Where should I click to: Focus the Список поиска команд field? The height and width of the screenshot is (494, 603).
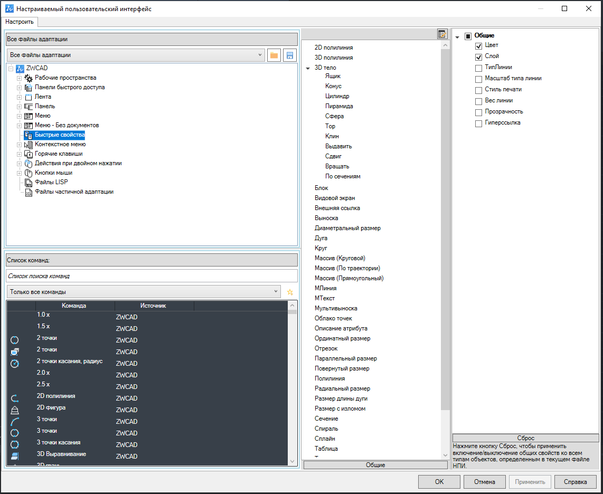tap(152, 276)
